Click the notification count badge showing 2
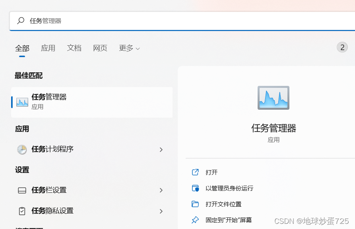 342,47
